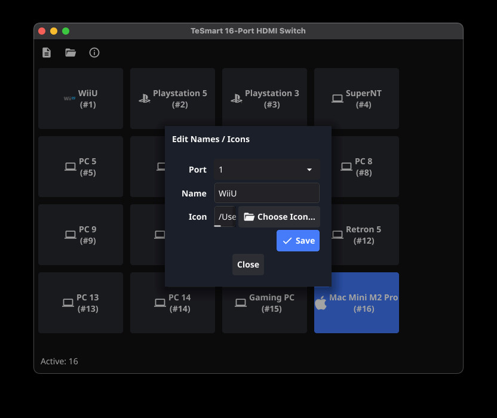This screenshot has width=497, height=418.
Task: Activate PC 13 (#13) tile
Action: click(81, 303)
